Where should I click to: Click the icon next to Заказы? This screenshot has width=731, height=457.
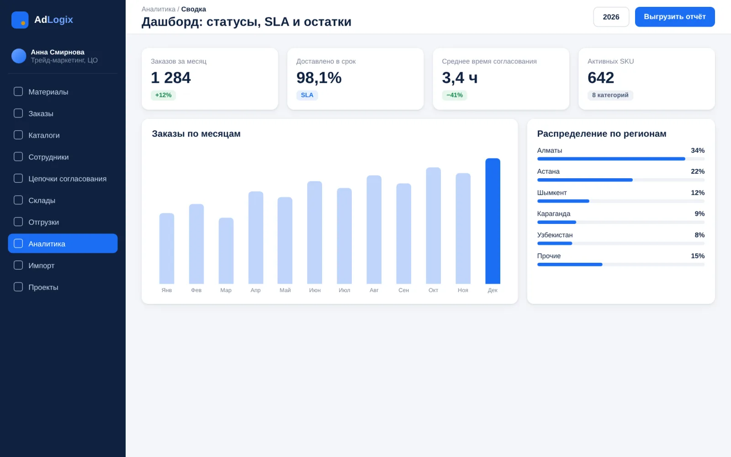(18, 113)
